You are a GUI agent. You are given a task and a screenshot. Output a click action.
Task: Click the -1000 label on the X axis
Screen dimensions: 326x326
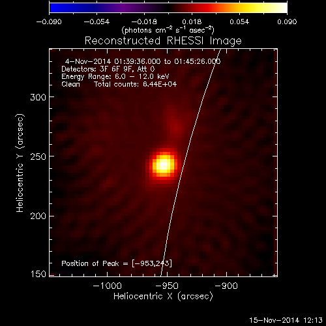[107, 286]
